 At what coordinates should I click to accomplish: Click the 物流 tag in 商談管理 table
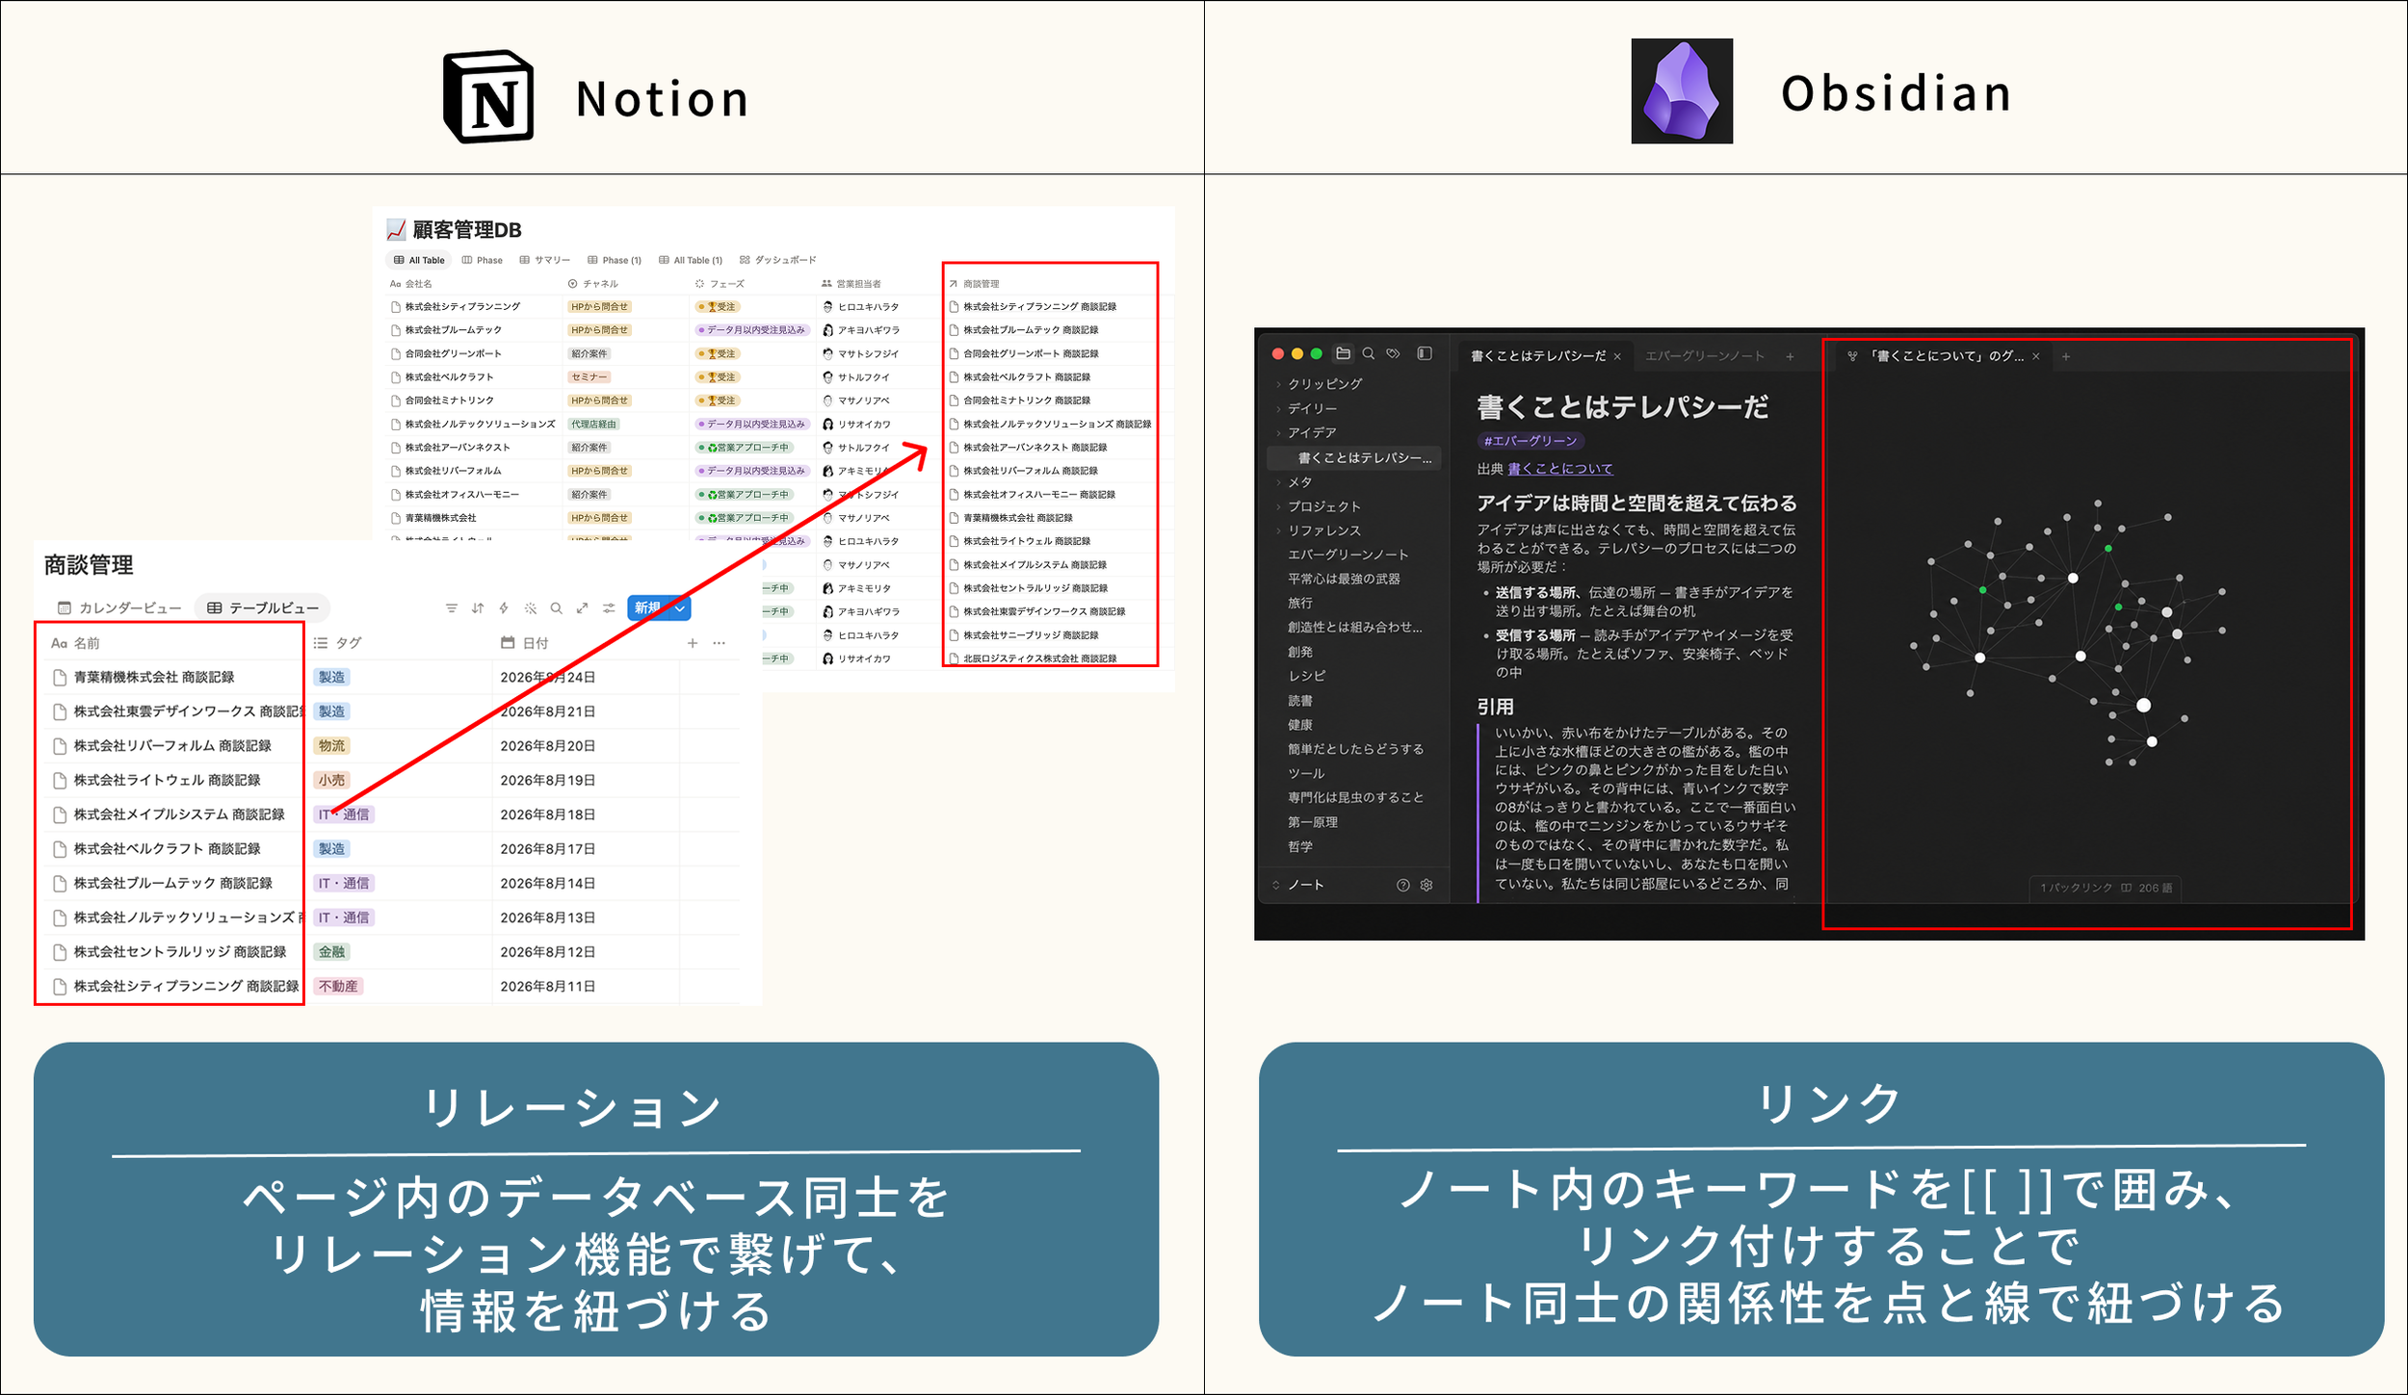pos(331,746)
